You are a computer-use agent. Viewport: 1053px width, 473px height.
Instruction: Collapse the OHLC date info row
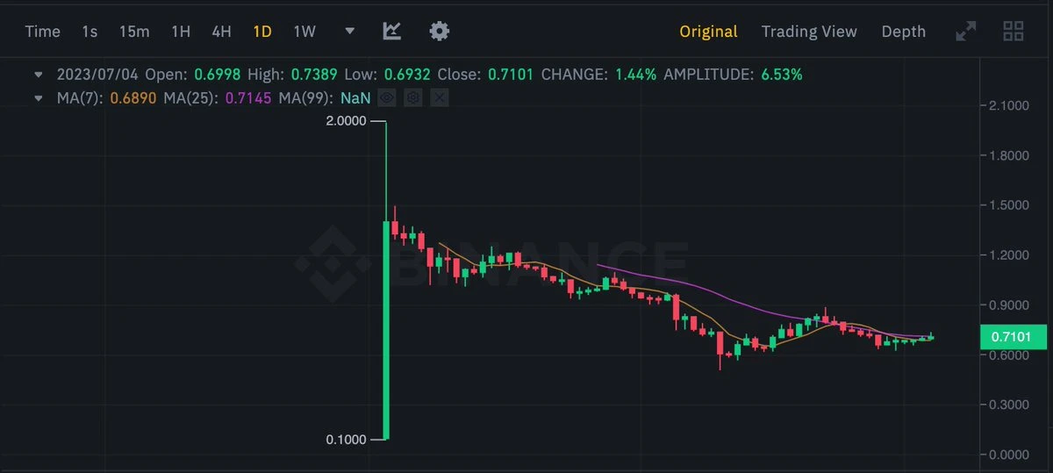tap(38, 75)
